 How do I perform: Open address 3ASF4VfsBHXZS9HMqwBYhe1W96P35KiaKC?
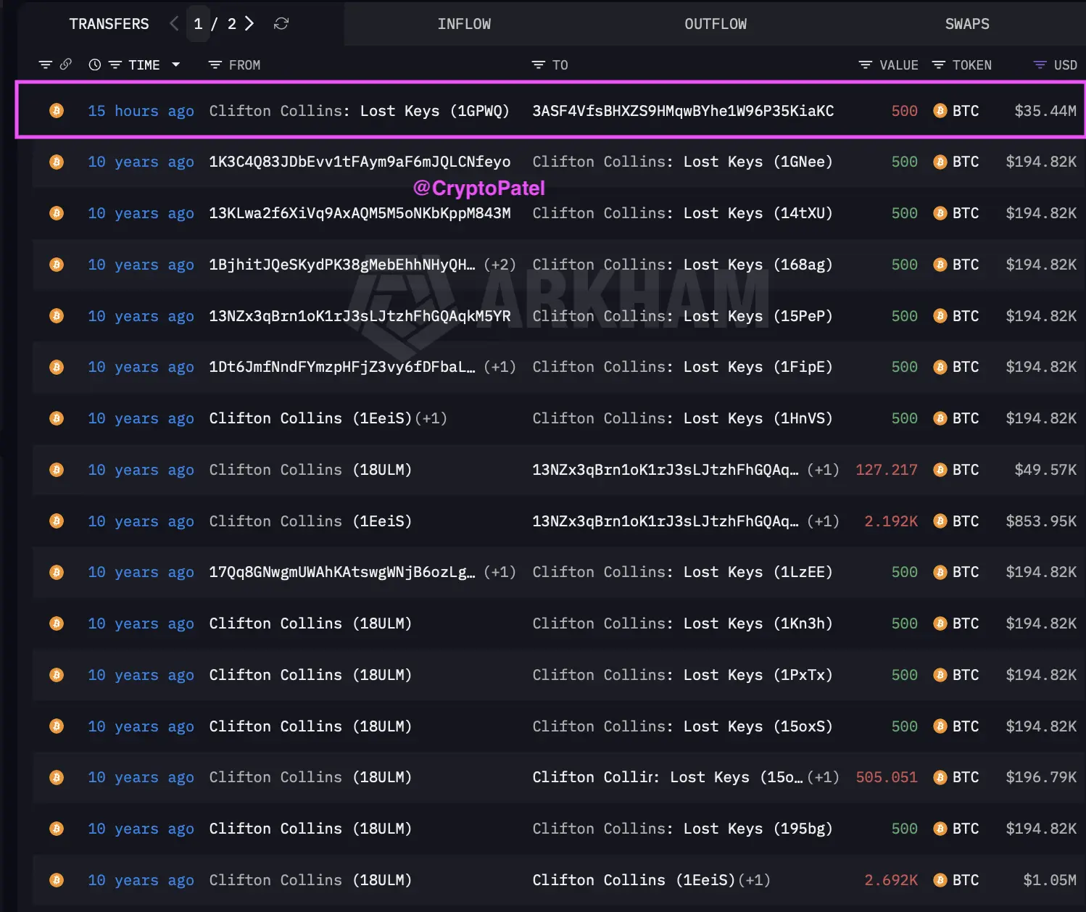(x=682, y=111)
